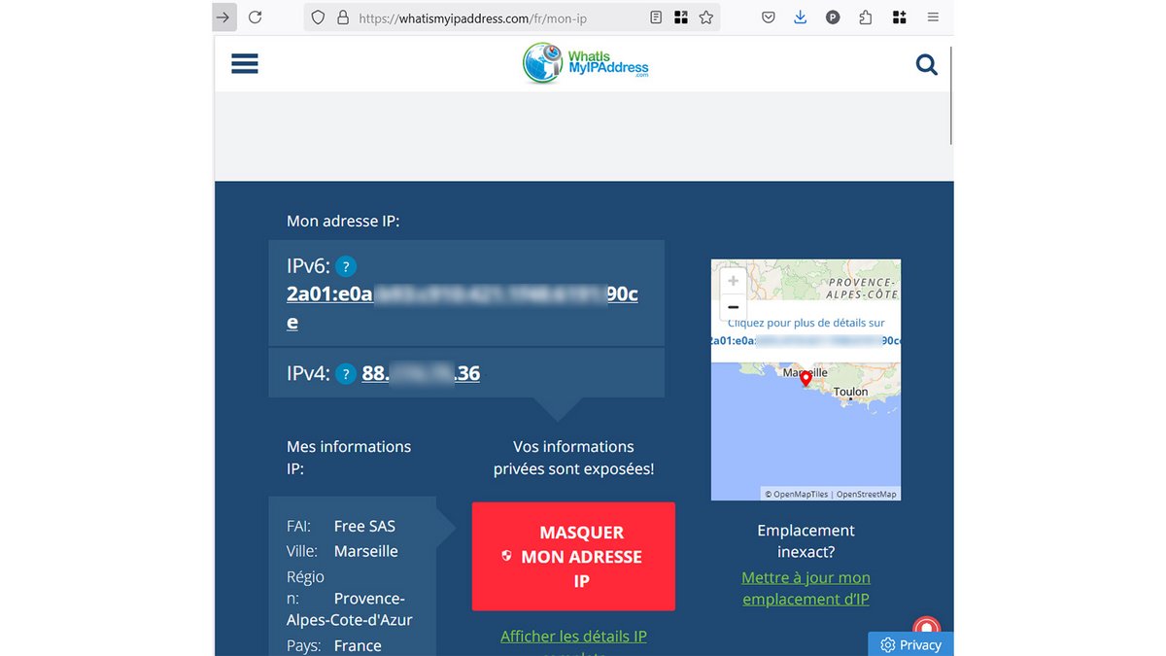Image resolution: width=1166 pixels, height=656 pixels.
Task: Click the grid icon next to reader view
Action: point(681,17)
